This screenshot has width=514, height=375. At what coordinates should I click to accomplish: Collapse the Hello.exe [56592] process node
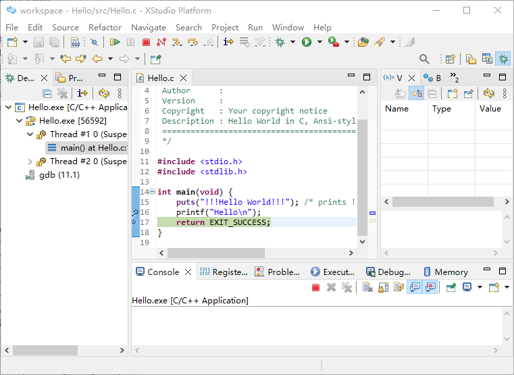pyautogui.click(x=19, y=121)
